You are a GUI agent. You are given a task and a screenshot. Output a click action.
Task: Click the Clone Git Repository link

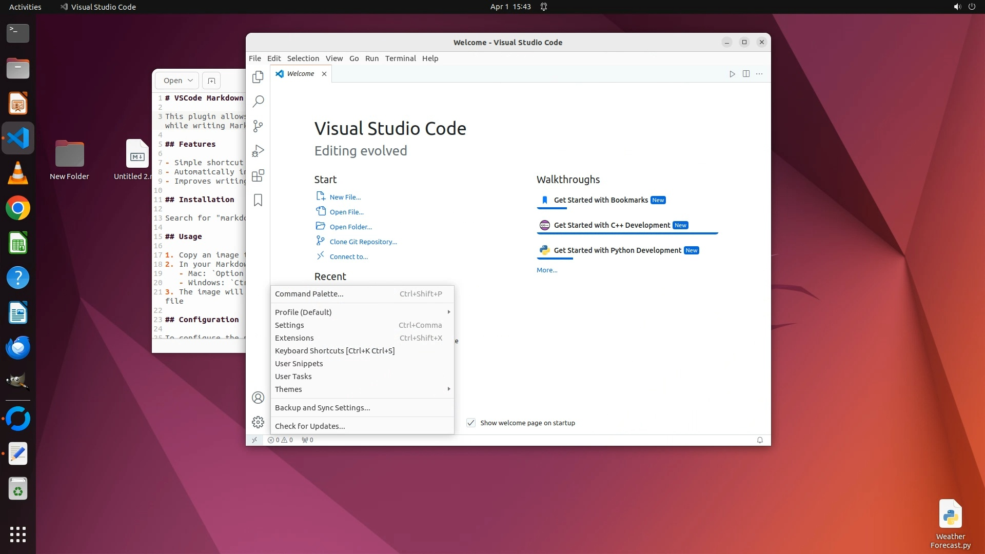(363, 242)
